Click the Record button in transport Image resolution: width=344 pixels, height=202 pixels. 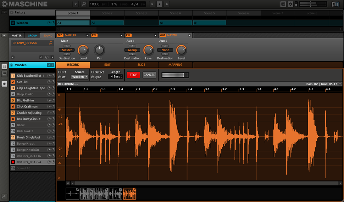pos(167,4)
